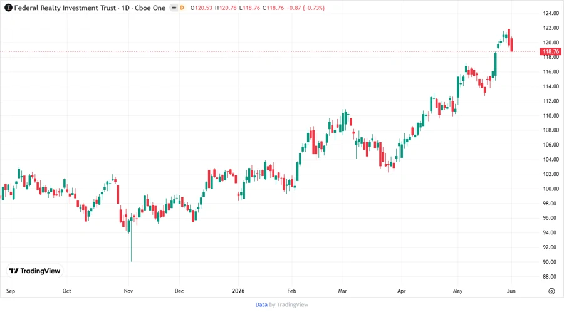Click the 116.00 price axis label
This screenshot has height=312, width=564.
coord(551,71)
